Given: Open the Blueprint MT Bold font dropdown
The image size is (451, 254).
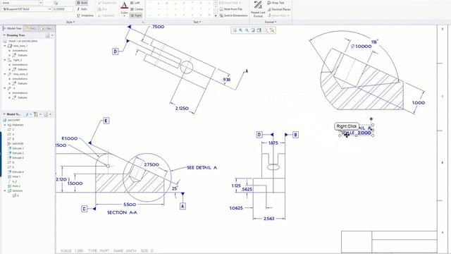Looking at the screenshot, I should click(x=50, y=9).
